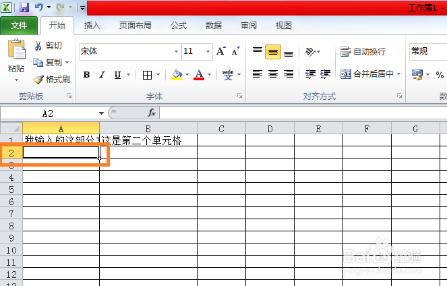Click the Save icon in quick access toolbar

point(24,7)
